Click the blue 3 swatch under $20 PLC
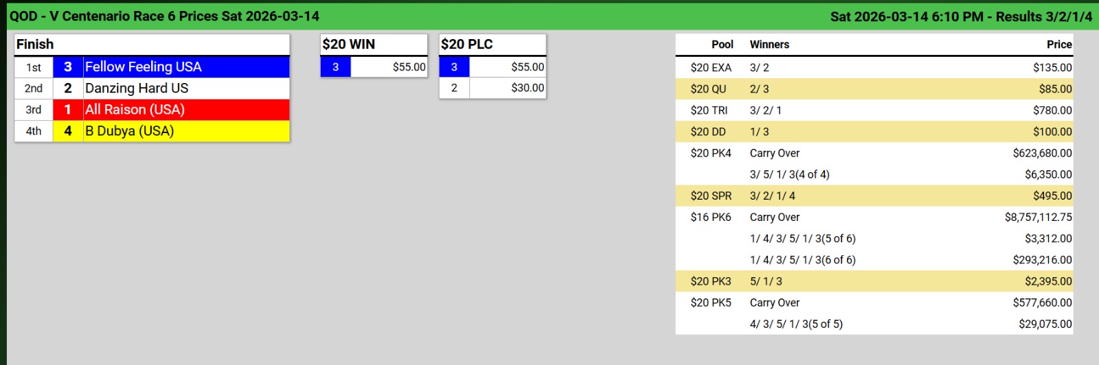 [x=454, y=67]
